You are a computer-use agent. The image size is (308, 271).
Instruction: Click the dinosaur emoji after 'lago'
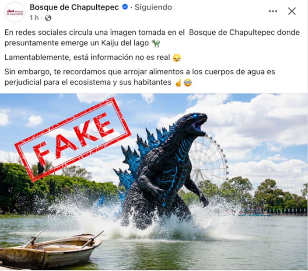pyautogui.click(x=156, y=43)
